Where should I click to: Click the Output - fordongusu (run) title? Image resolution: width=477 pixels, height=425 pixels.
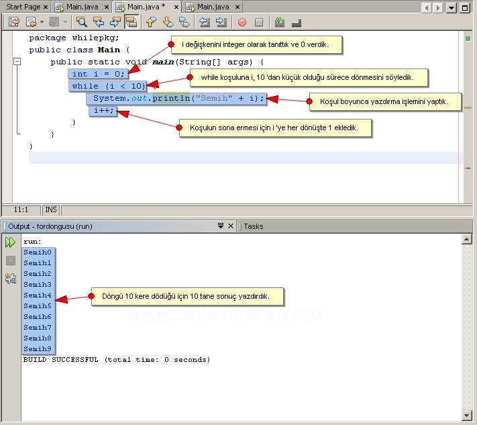click(x=50, y=226)
